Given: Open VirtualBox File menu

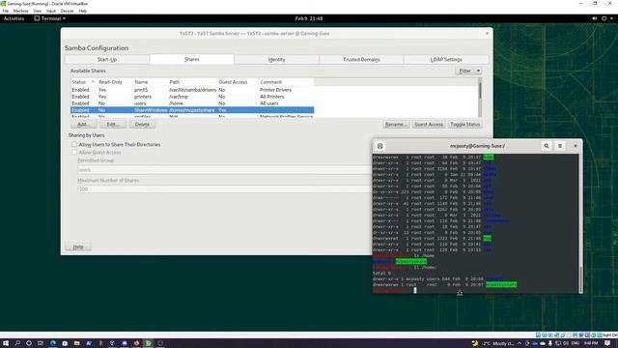Looking at the screenshot, I should (x=6, y=11).
